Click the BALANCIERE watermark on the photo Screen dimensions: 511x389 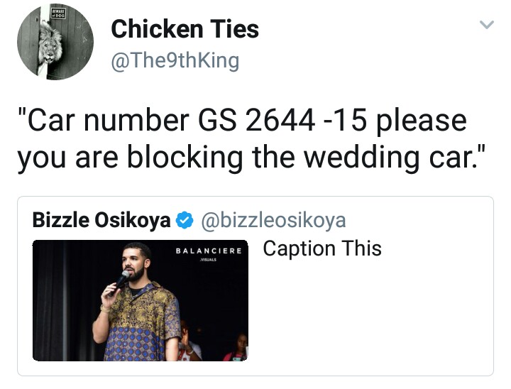[x=209, y=251]
